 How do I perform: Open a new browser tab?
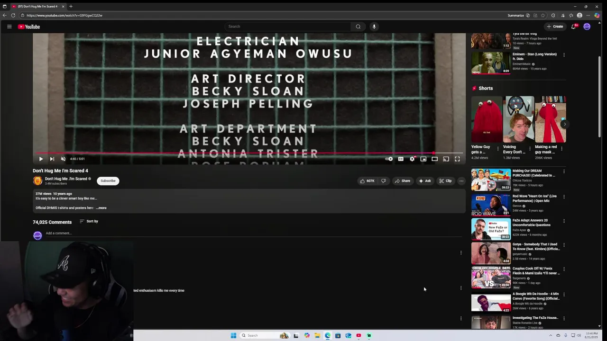click(71, 6)
